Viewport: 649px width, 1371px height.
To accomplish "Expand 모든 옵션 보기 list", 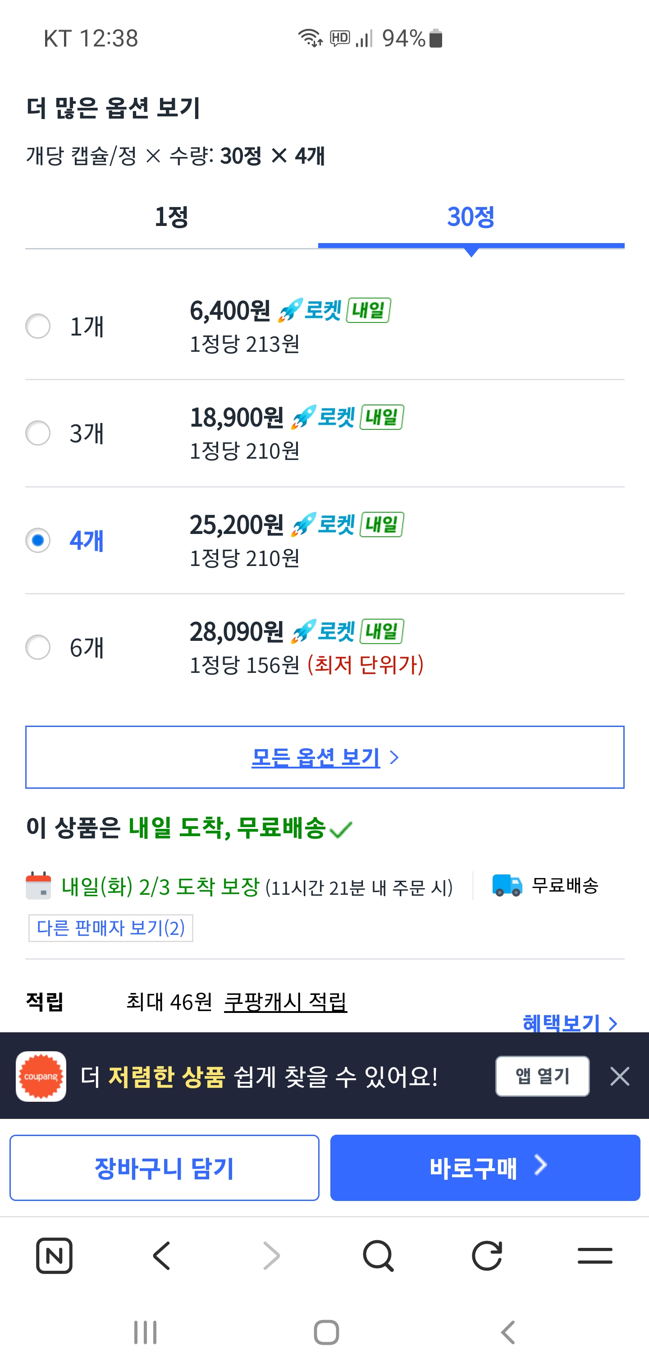I will (324, 757).
